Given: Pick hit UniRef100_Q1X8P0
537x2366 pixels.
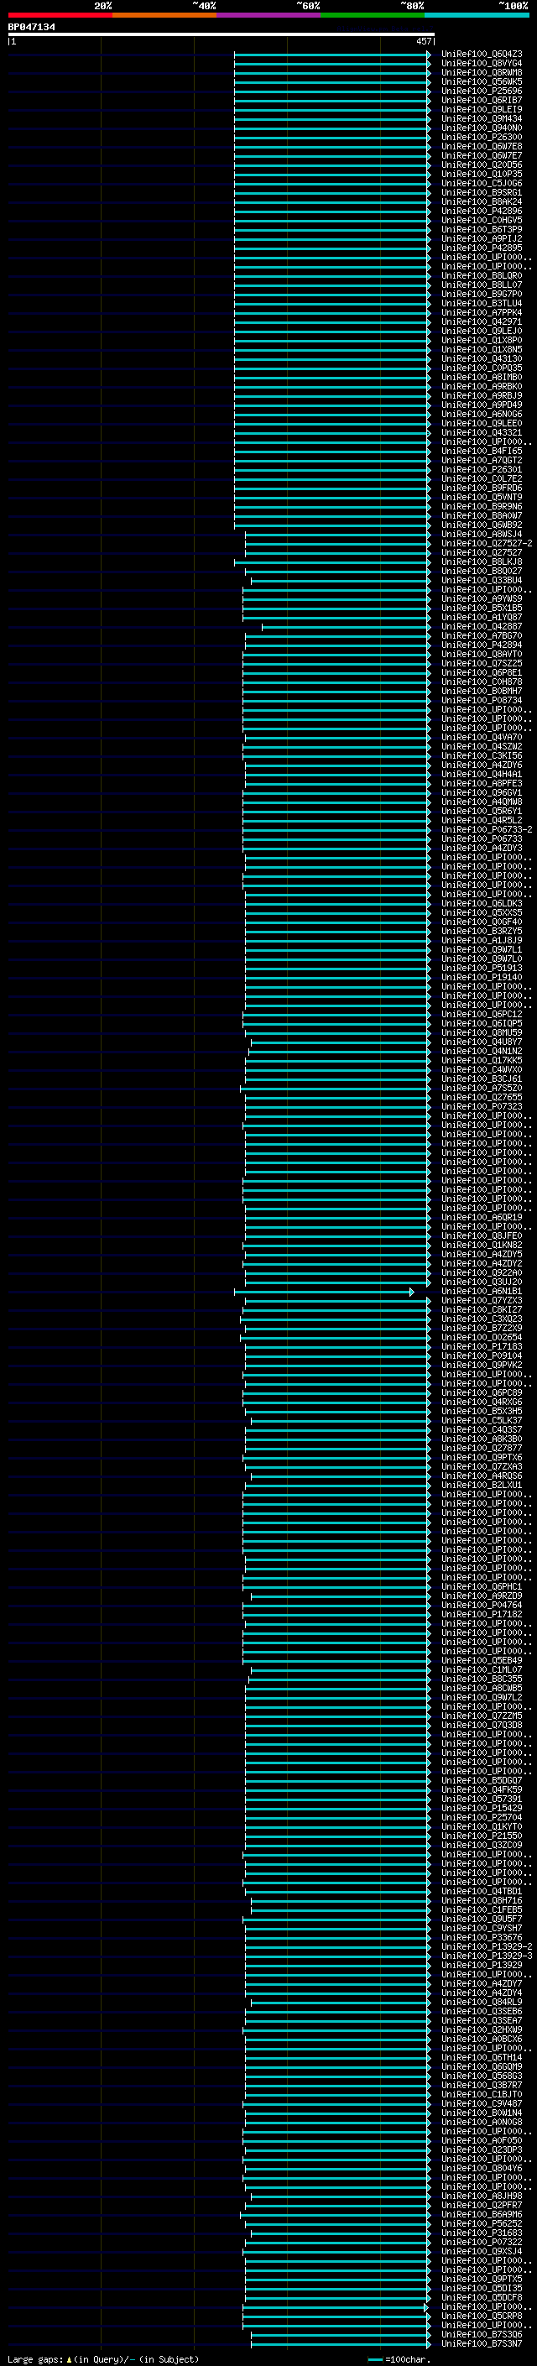Looking at the screenshot, I should [482, 340].
